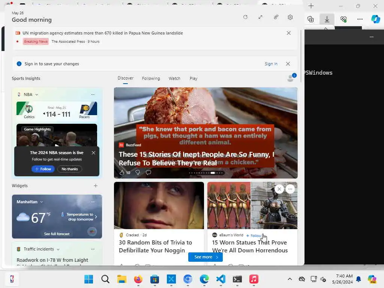The image size is (384, 288).
Task: Switch to the Discover tab
Action: [x=125, y=78]
